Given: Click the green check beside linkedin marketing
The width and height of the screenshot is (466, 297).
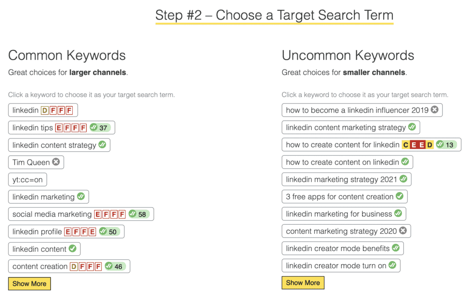Looking at the screenshot, I should click(x=81, y=197).
